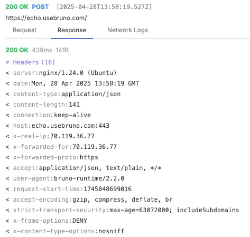Click the user-agent bruno-runtime/2.2.0 value
The height and width of the screenshot is (237, 250).
point(89,178)
